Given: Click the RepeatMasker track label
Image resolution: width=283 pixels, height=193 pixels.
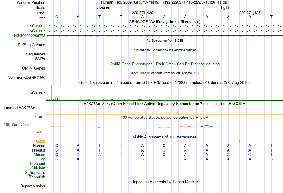Looking at the screenshot, I should [33, 186].
